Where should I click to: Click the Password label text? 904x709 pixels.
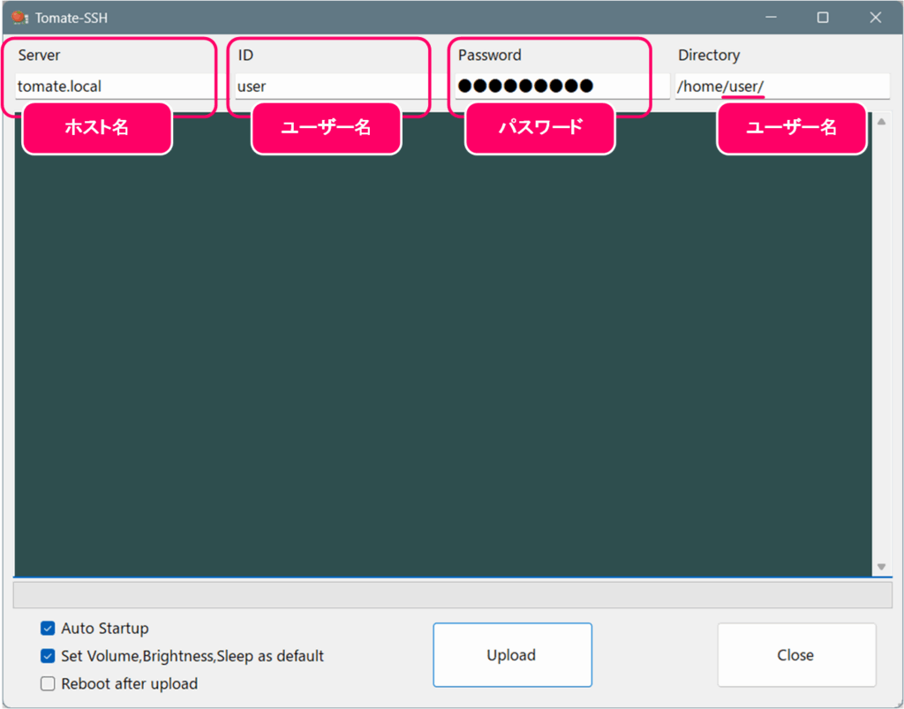coord(489,56)
